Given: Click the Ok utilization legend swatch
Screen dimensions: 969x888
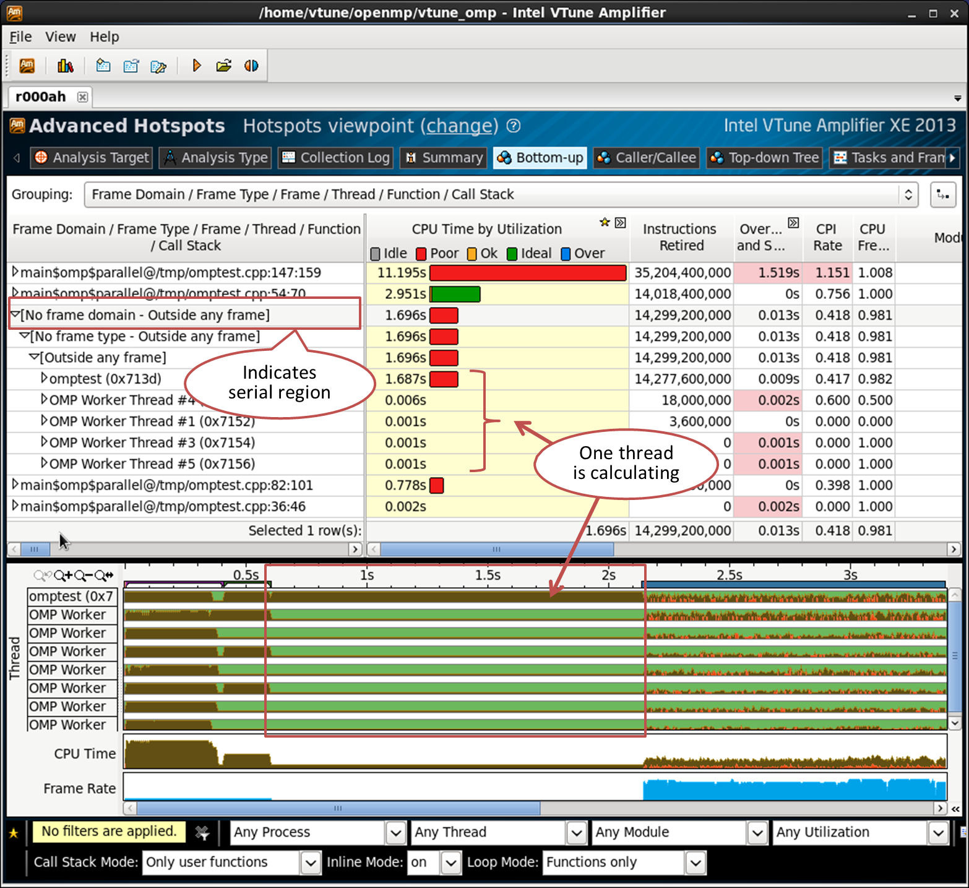Looking at the screenshot, I should click(x=472, y=254).
